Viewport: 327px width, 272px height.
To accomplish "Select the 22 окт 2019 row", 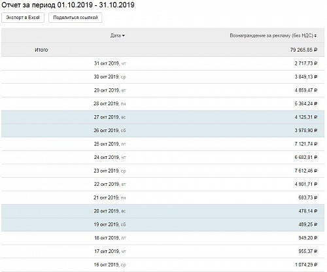I will point(163,184).
